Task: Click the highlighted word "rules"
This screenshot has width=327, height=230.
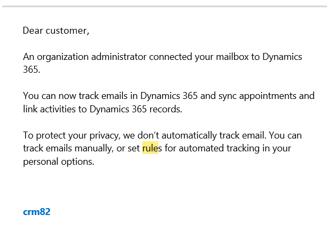Action: point(151,148)
